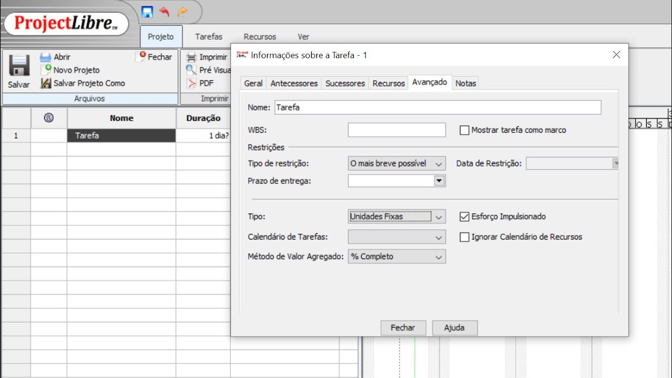Open the Tipo dropdown showing Unidades Fixas
Image resolution: width=672 pixels, height=378 pixels.
click(x=397, y=216)
